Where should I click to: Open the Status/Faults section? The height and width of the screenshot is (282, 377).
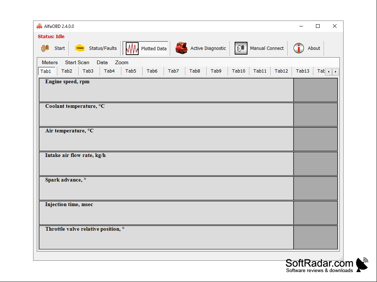tap(103, 48)
